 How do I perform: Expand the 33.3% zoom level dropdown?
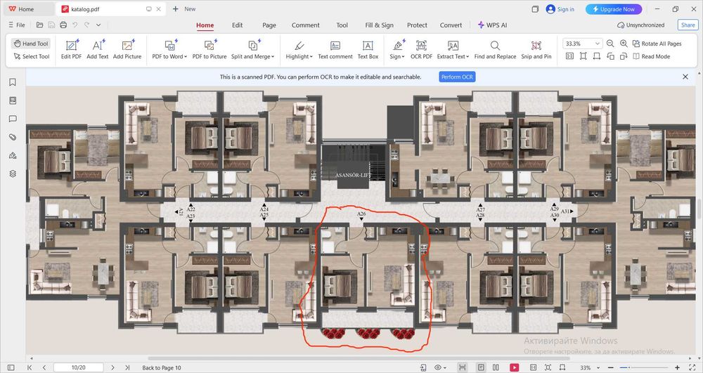[x=598, y=44]
